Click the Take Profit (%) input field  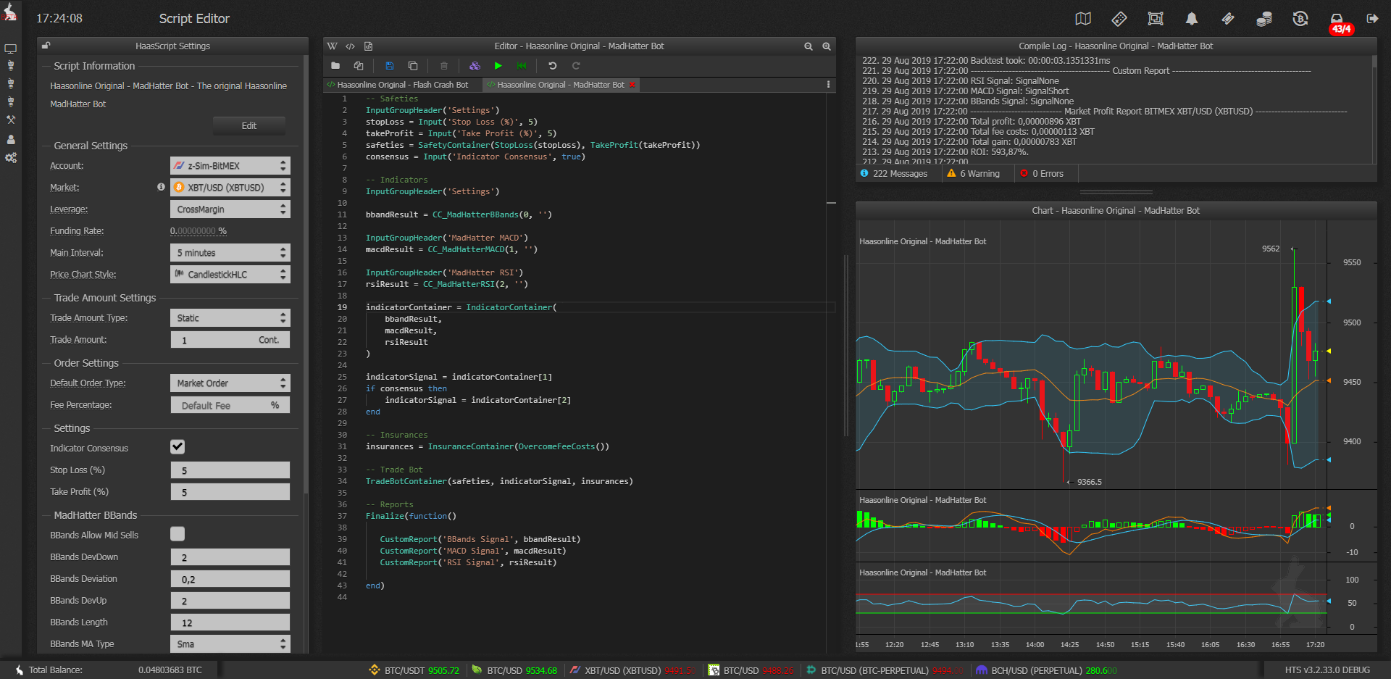230,492
